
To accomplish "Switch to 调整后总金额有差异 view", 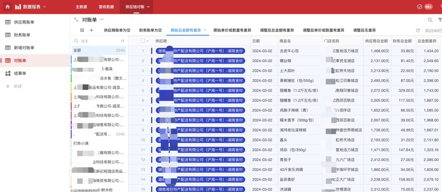I will (x=277, y=30).
